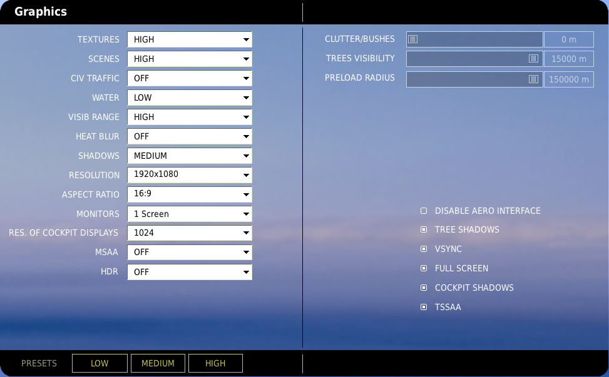This screenshot has height=377, width=609.
Task: Click the CLUTTER/BUSHES value field showing 0 m
Action: 569,39
